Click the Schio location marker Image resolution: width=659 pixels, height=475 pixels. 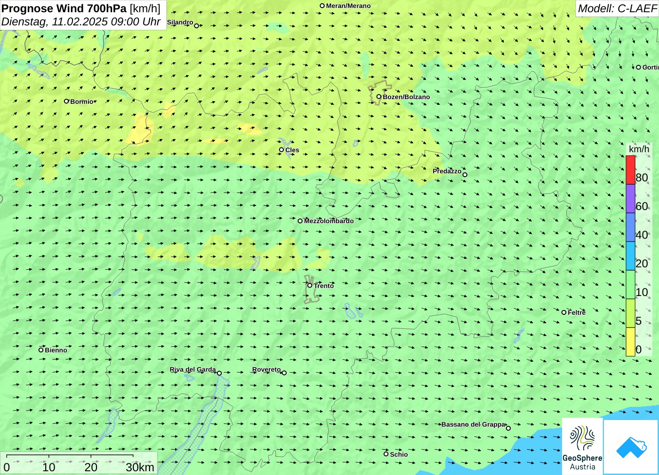click(x=386, y=454)
